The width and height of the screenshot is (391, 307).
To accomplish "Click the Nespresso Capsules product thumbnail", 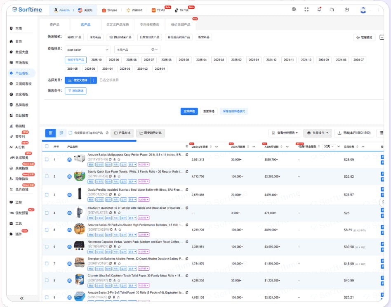I will [x=80, y=246].
